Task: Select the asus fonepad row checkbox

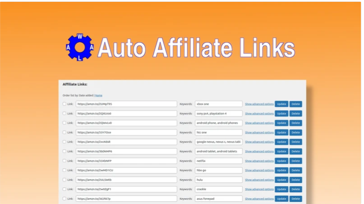Action: tap(64, 199)
